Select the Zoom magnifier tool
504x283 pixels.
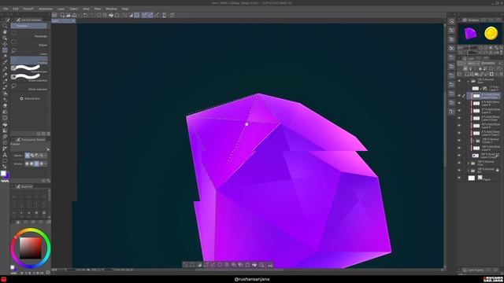click(x=5, y=26)
